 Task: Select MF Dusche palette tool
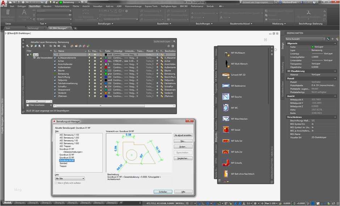pyautogui.click(x=235, y=97)
